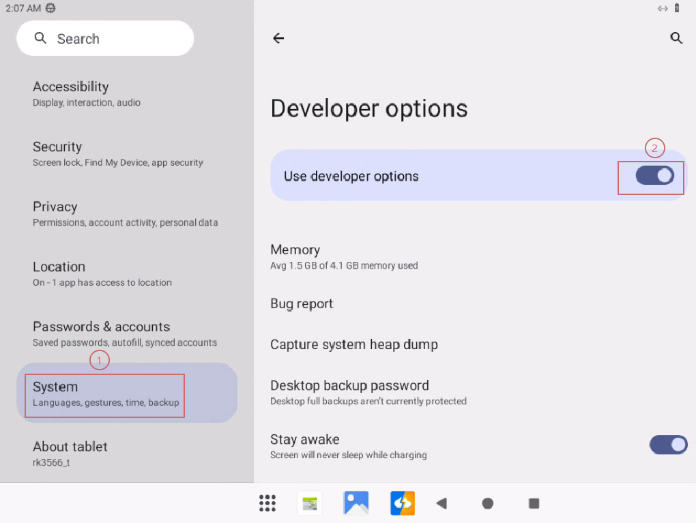
Task: Go to Privacy settings
Action: point(126,213)
